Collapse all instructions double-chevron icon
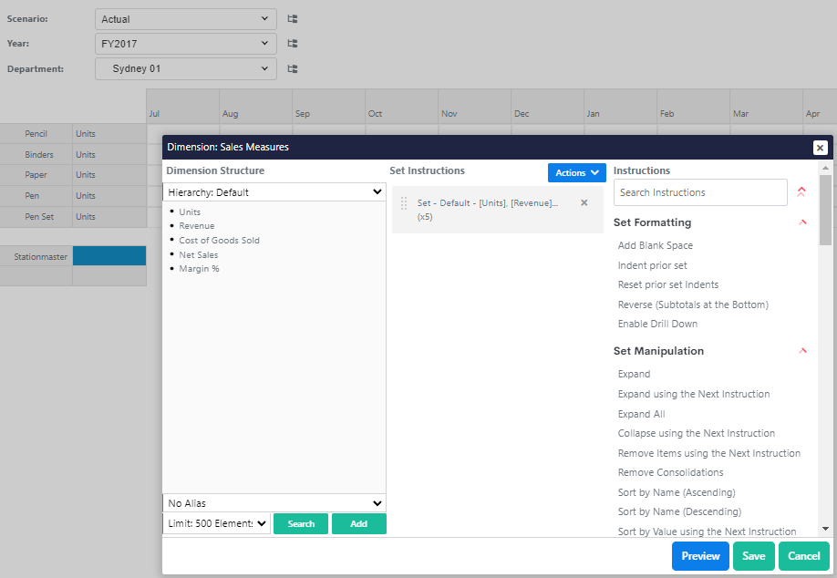The height and width of the screenshot is (578, 837). click(x=801, y=191)
